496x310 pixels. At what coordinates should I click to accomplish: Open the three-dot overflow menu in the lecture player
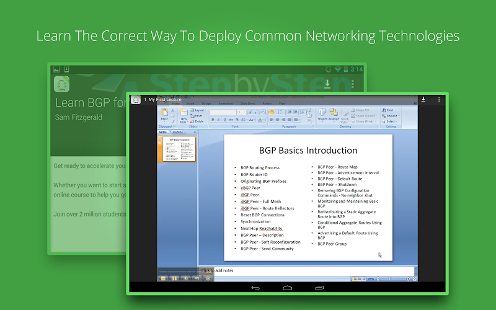click(x=439, y=100)
